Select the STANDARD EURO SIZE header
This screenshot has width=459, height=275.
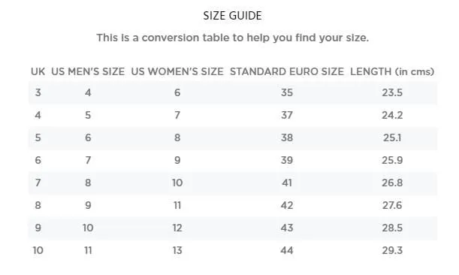[287, 71]
